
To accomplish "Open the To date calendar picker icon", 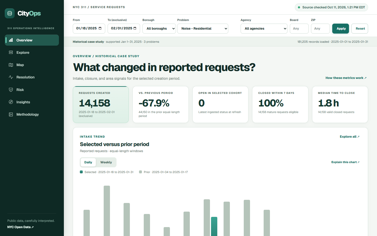I will (x=135, y=28).
